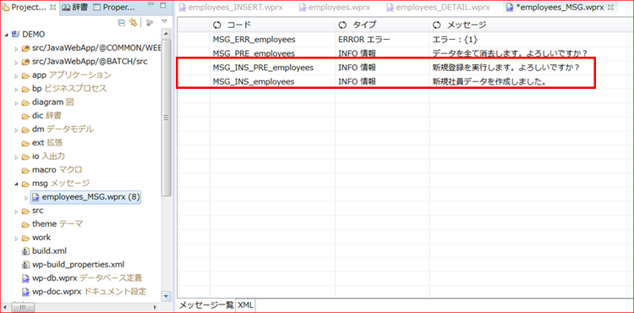
Task: Close the employees_MSG.wprx editor tab
Action: tap(610, 8)
